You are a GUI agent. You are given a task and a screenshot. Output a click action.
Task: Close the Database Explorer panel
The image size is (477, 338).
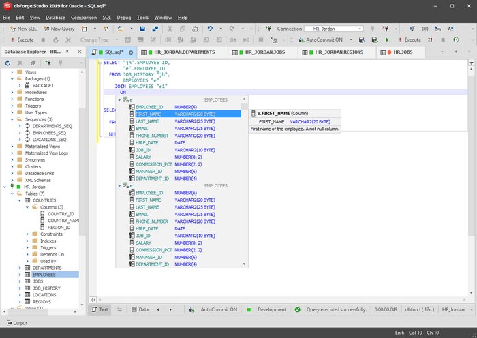click(79, 52)
